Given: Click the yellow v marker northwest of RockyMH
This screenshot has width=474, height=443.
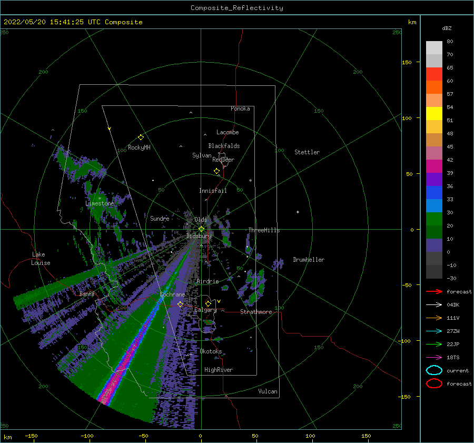Looking at the screenshot, I should [x=110, y=129].
